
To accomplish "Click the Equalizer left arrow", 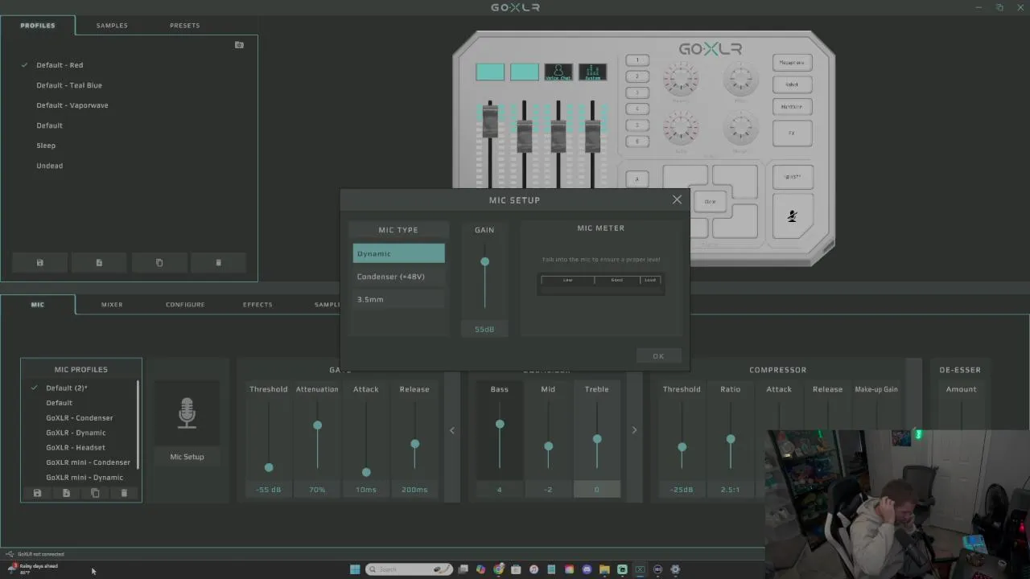I will click(452, 430).
